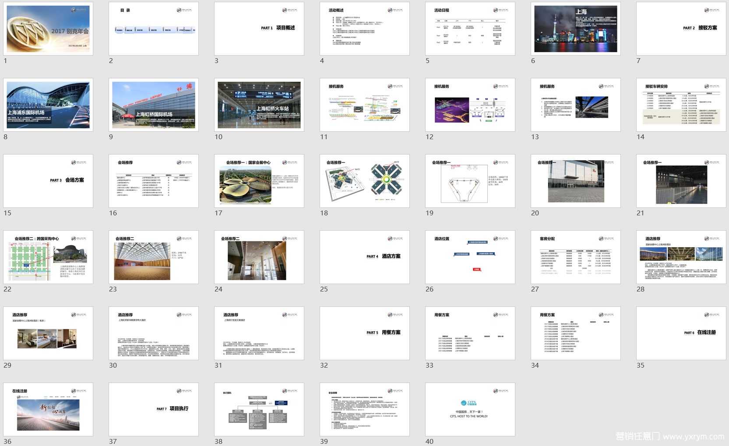The width and height of the screenshot is (729, 446).
Task: Select slide 6 '上海' skyline thumbnail
Action: [x=576, y=28]
